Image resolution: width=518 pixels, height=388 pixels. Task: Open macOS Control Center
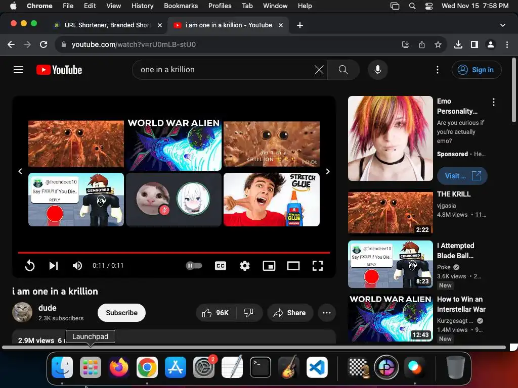point(429,6)
